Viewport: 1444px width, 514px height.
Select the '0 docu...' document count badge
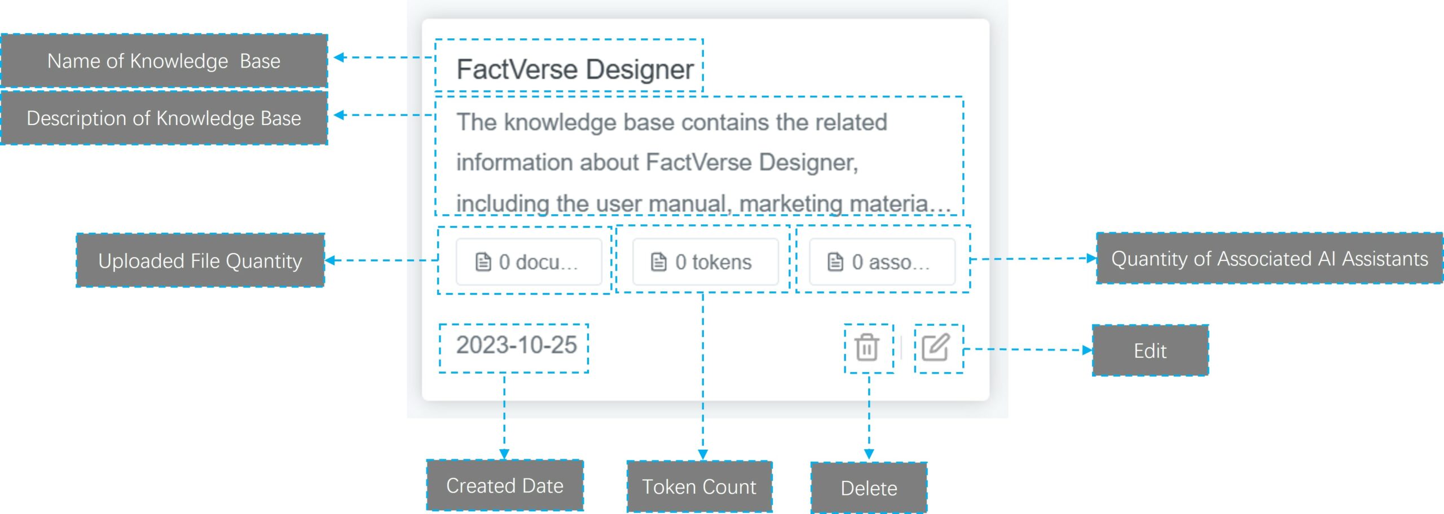[x=529, y=262]
